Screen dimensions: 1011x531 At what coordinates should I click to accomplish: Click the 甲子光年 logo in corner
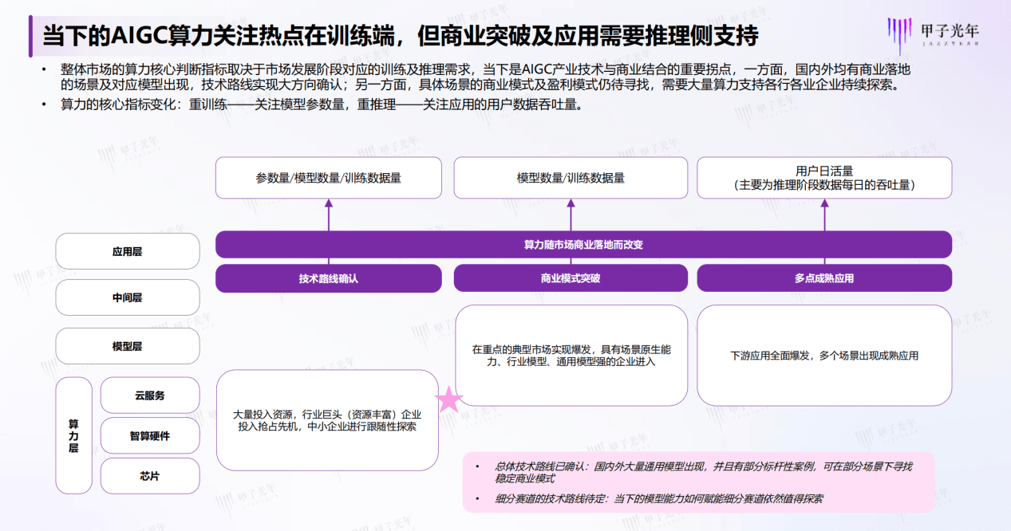[x=933, y=37]
